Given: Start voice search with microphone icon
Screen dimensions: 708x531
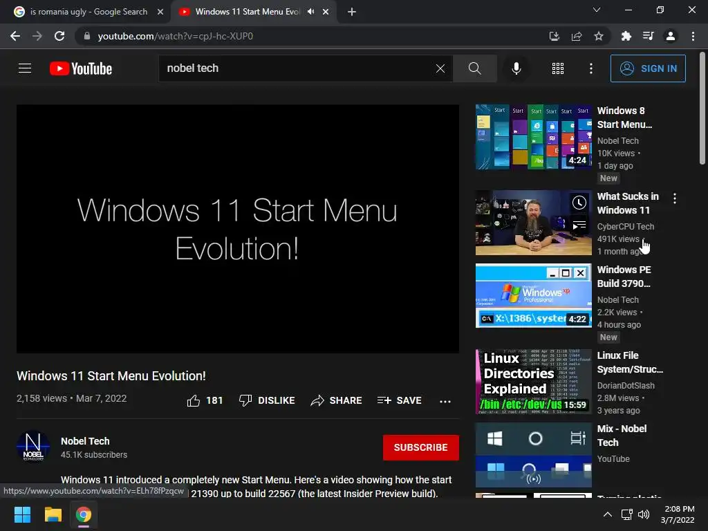Looking at the screenshot, I should pos(516,68).
